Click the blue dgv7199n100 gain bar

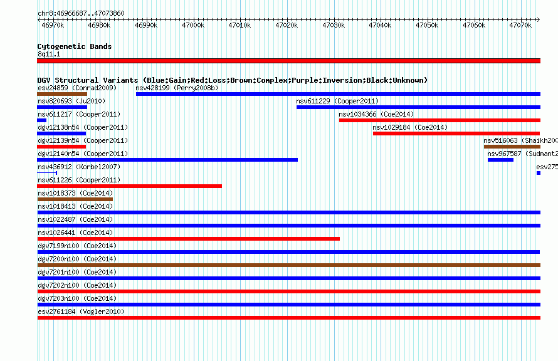(x=288, y=252)
